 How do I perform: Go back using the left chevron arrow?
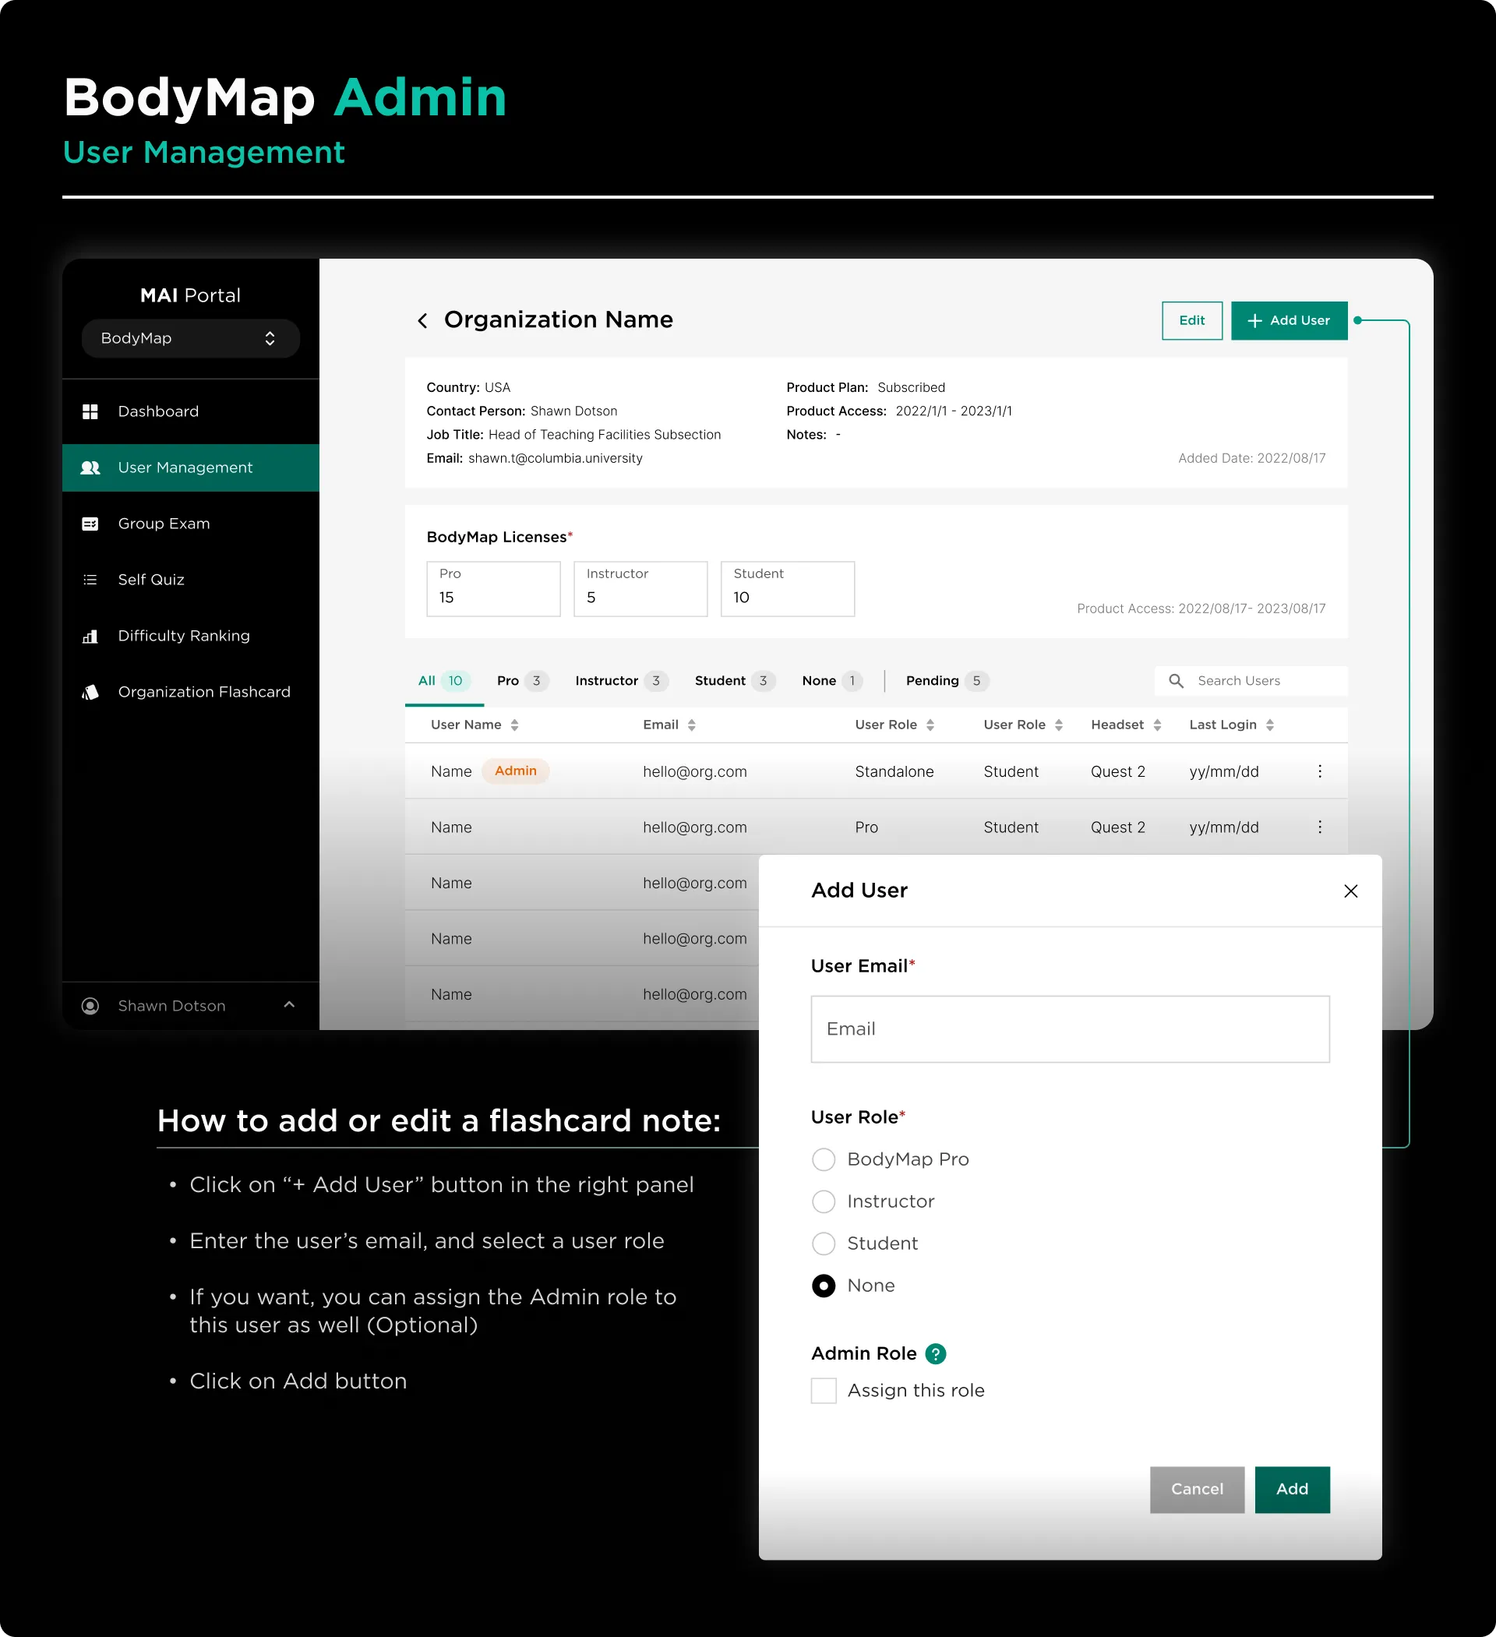422,321
